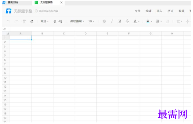Click the formula bar input area
Image resolution: width=193 pixels, height=124 pixels.
click(100, 29)
